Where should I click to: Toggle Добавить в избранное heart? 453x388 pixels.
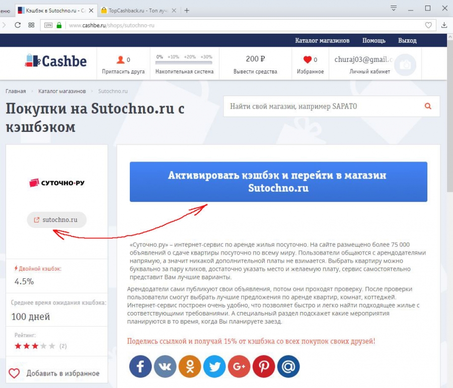[14, 373]
